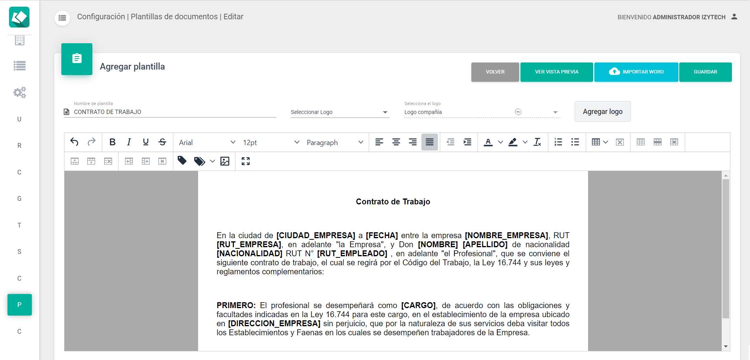Click VER VISTA PREVIA to preview the template

coord(557,72)
